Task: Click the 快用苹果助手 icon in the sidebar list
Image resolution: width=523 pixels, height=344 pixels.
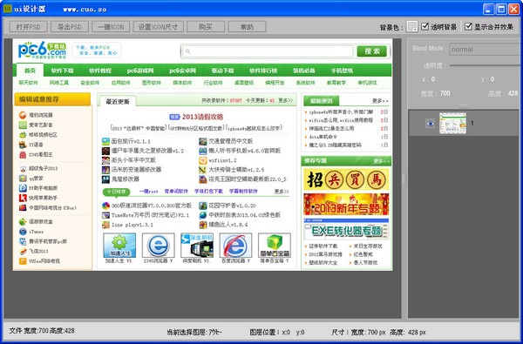Action: pos(23,198)
